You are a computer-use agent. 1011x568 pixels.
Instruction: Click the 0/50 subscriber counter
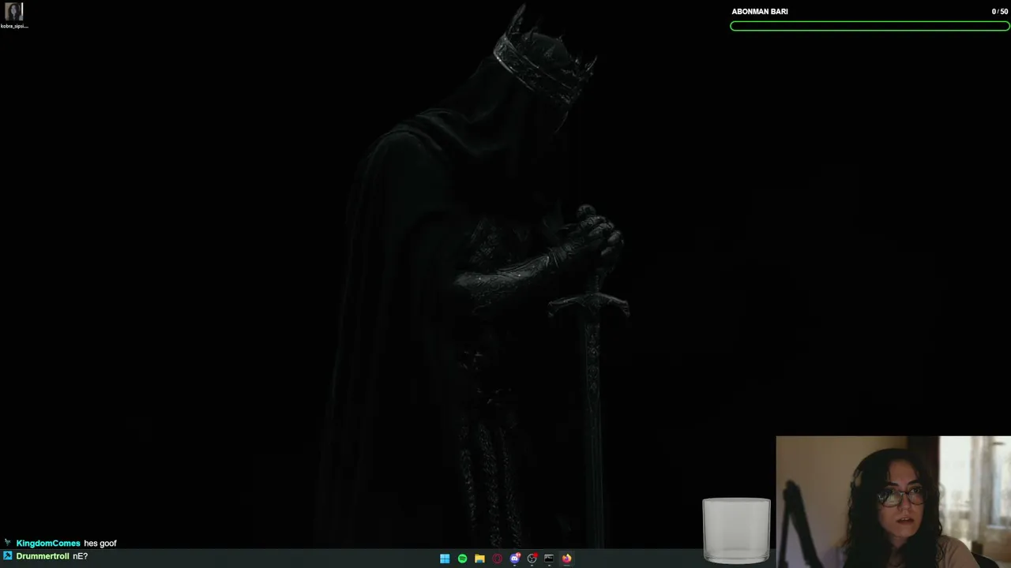coord(1000,12)
